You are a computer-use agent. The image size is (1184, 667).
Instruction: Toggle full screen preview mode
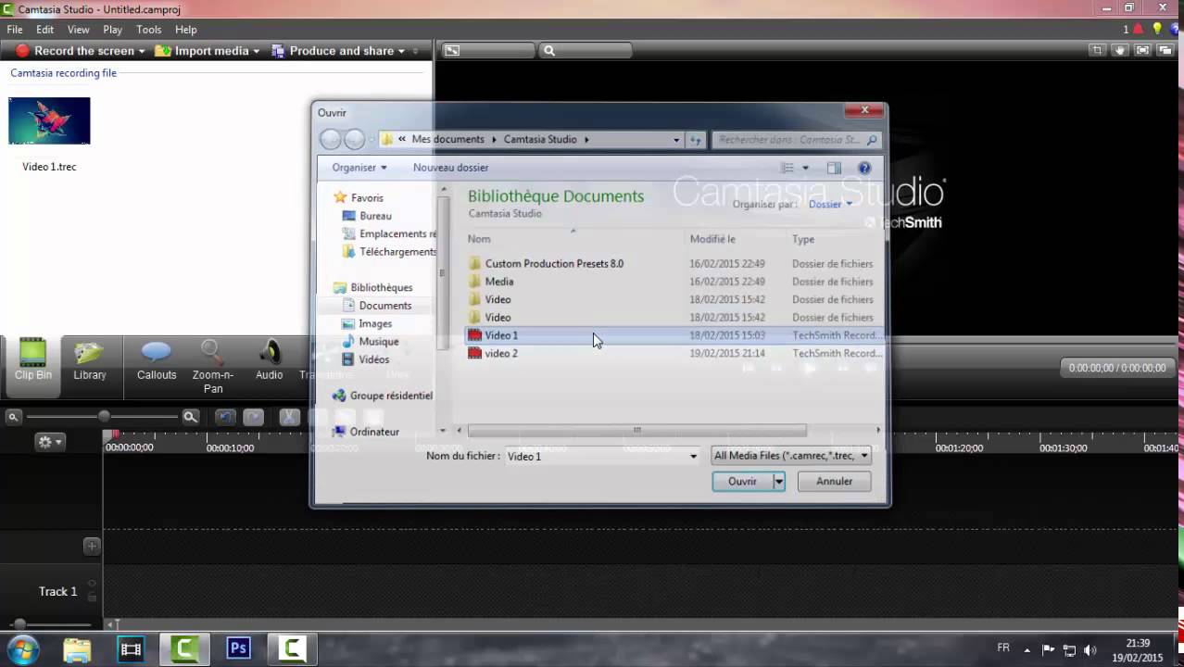(x=1142, y=51)
